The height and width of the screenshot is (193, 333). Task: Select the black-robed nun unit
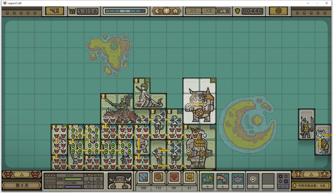[x=125, y=156]
